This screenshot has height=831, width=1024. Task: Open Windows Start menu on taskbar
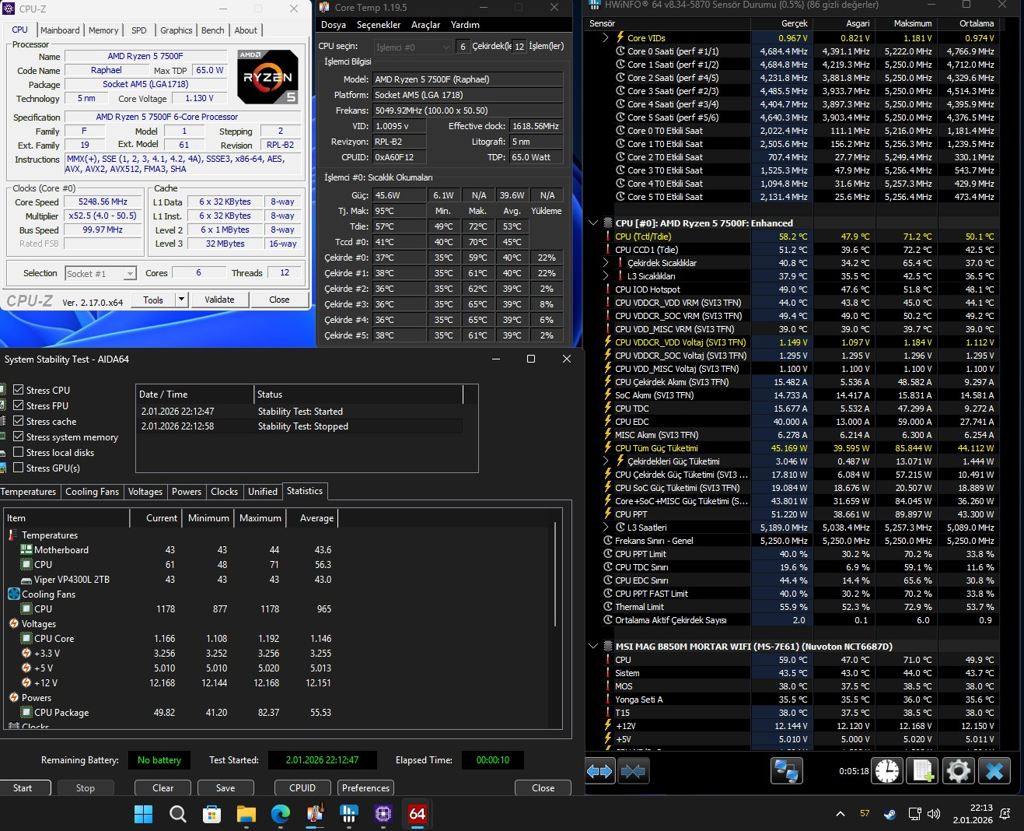(144, 814)
